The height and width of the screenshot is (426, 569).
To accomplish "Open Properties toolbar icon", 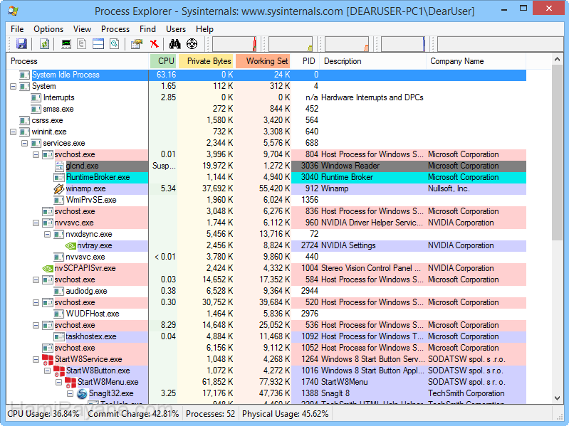I will 137,44.
